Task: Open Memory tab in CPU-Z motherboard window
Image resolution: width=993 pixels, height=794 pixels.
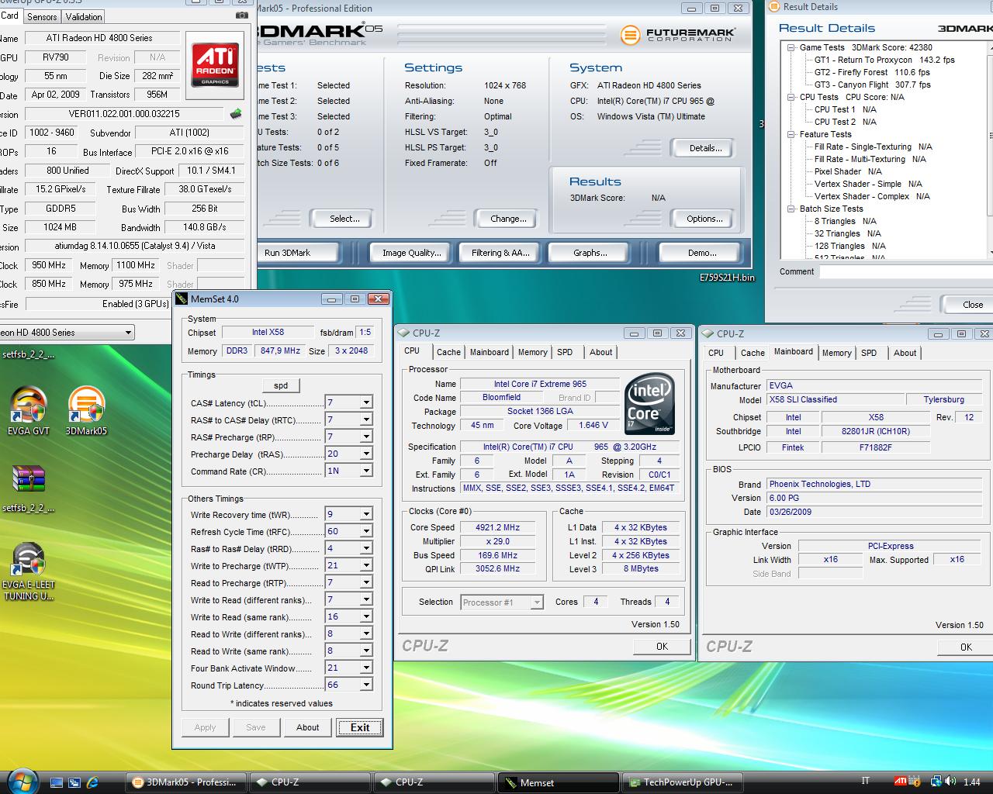Action: 837,353
